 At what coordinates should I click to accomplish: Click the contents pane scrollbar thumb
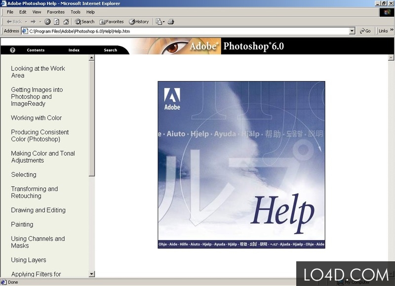click(x=92, y=119)
